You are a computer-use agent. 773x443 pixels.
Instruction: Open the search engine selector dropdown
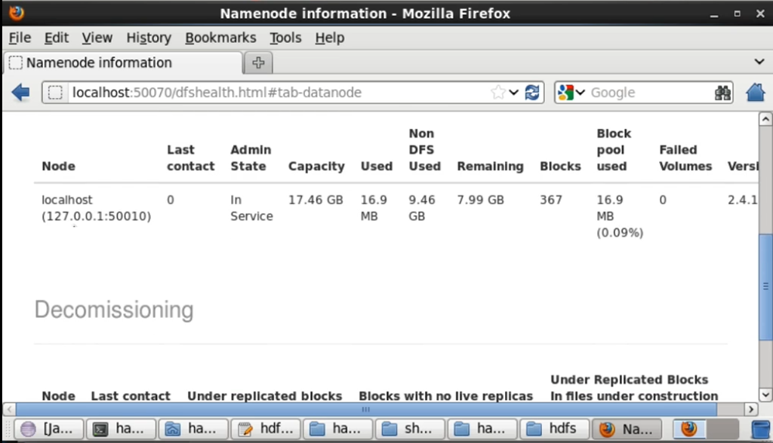(x=581, y=93)
